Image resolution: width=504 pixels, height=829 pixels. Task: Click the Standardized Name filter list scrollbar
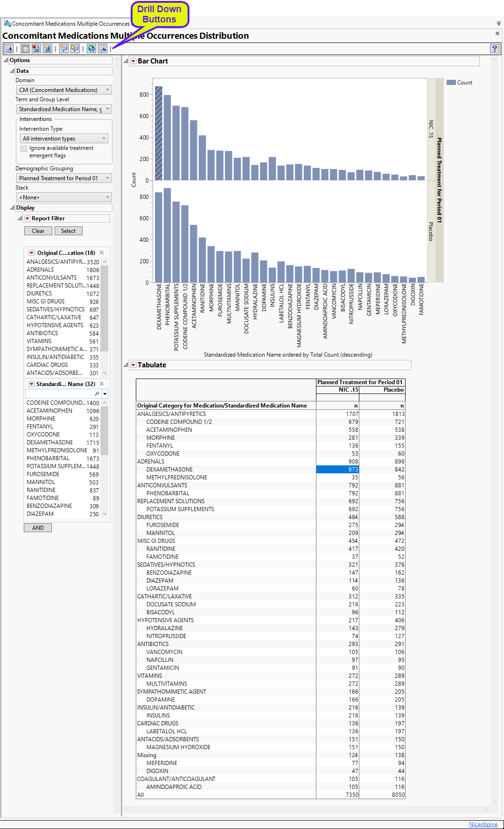(x=105, y=430)
